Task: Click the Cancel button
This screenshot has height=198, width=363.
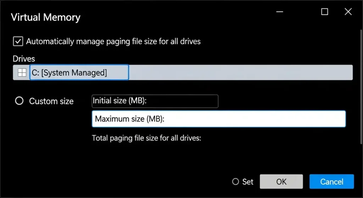Action: coord(331,182)
